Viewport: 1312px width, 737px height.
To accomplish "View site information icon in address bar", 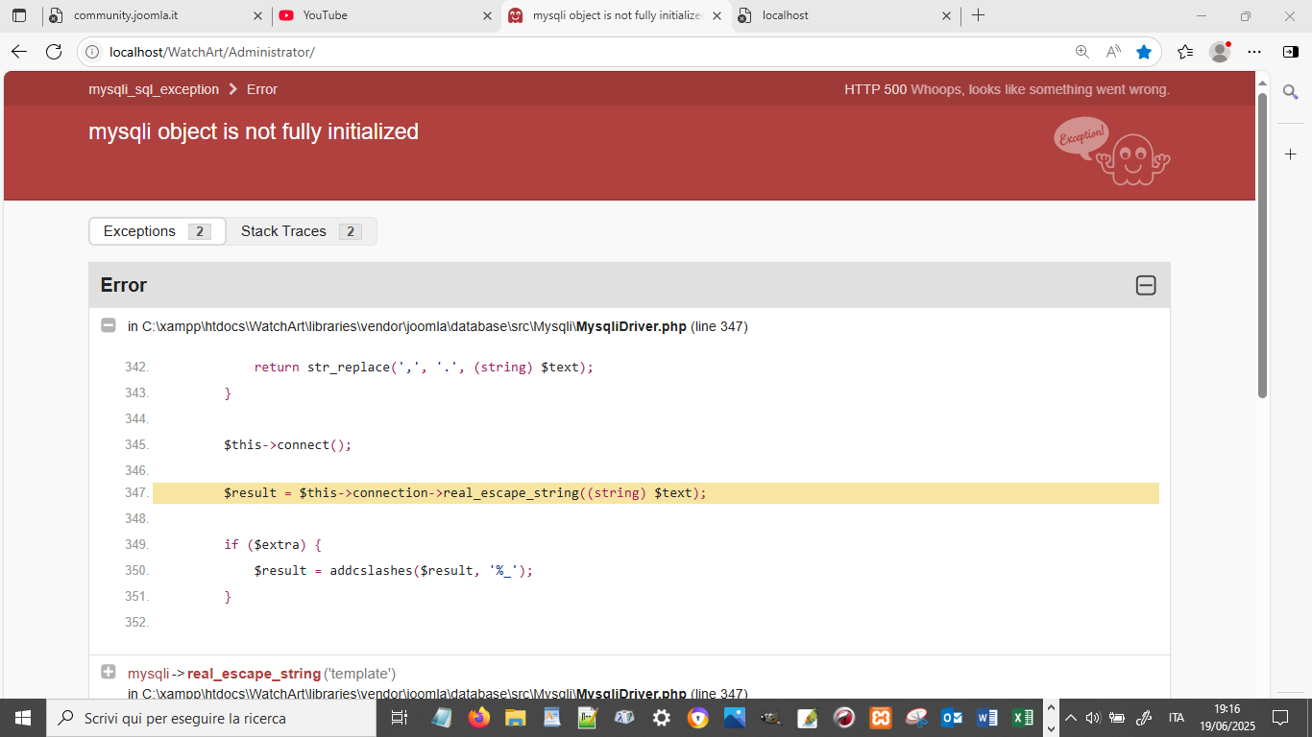I will tap(93, 52).
